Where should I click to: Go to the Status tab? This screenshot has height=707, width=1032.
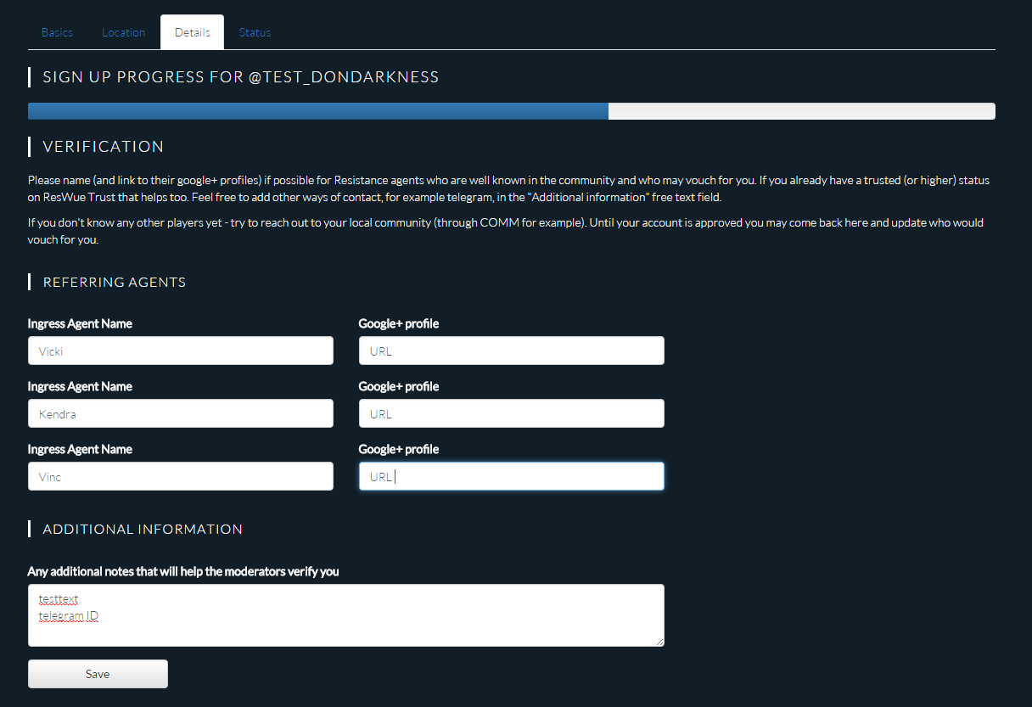tap(255, 32)
